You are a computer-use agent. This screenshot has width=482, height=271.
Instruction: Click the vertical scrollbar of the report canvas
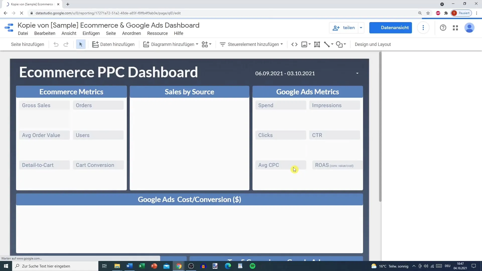[380, 127]
